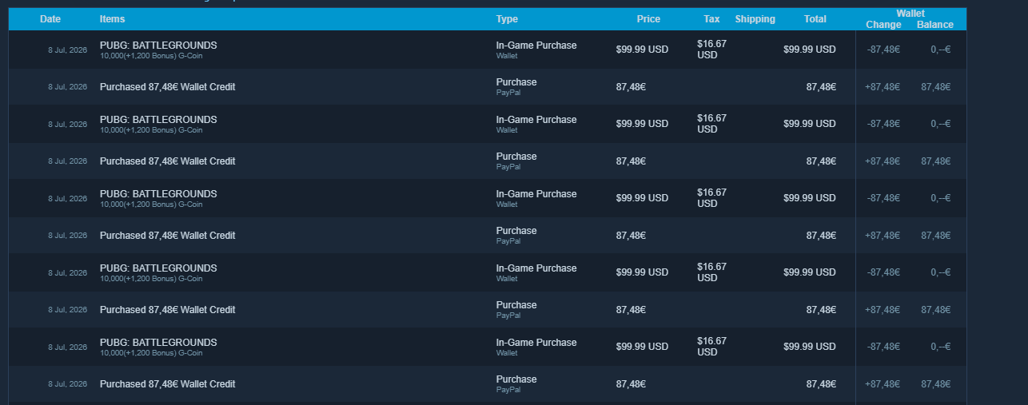
Task: Click the Total column header
Action: (x=815, y=19)
